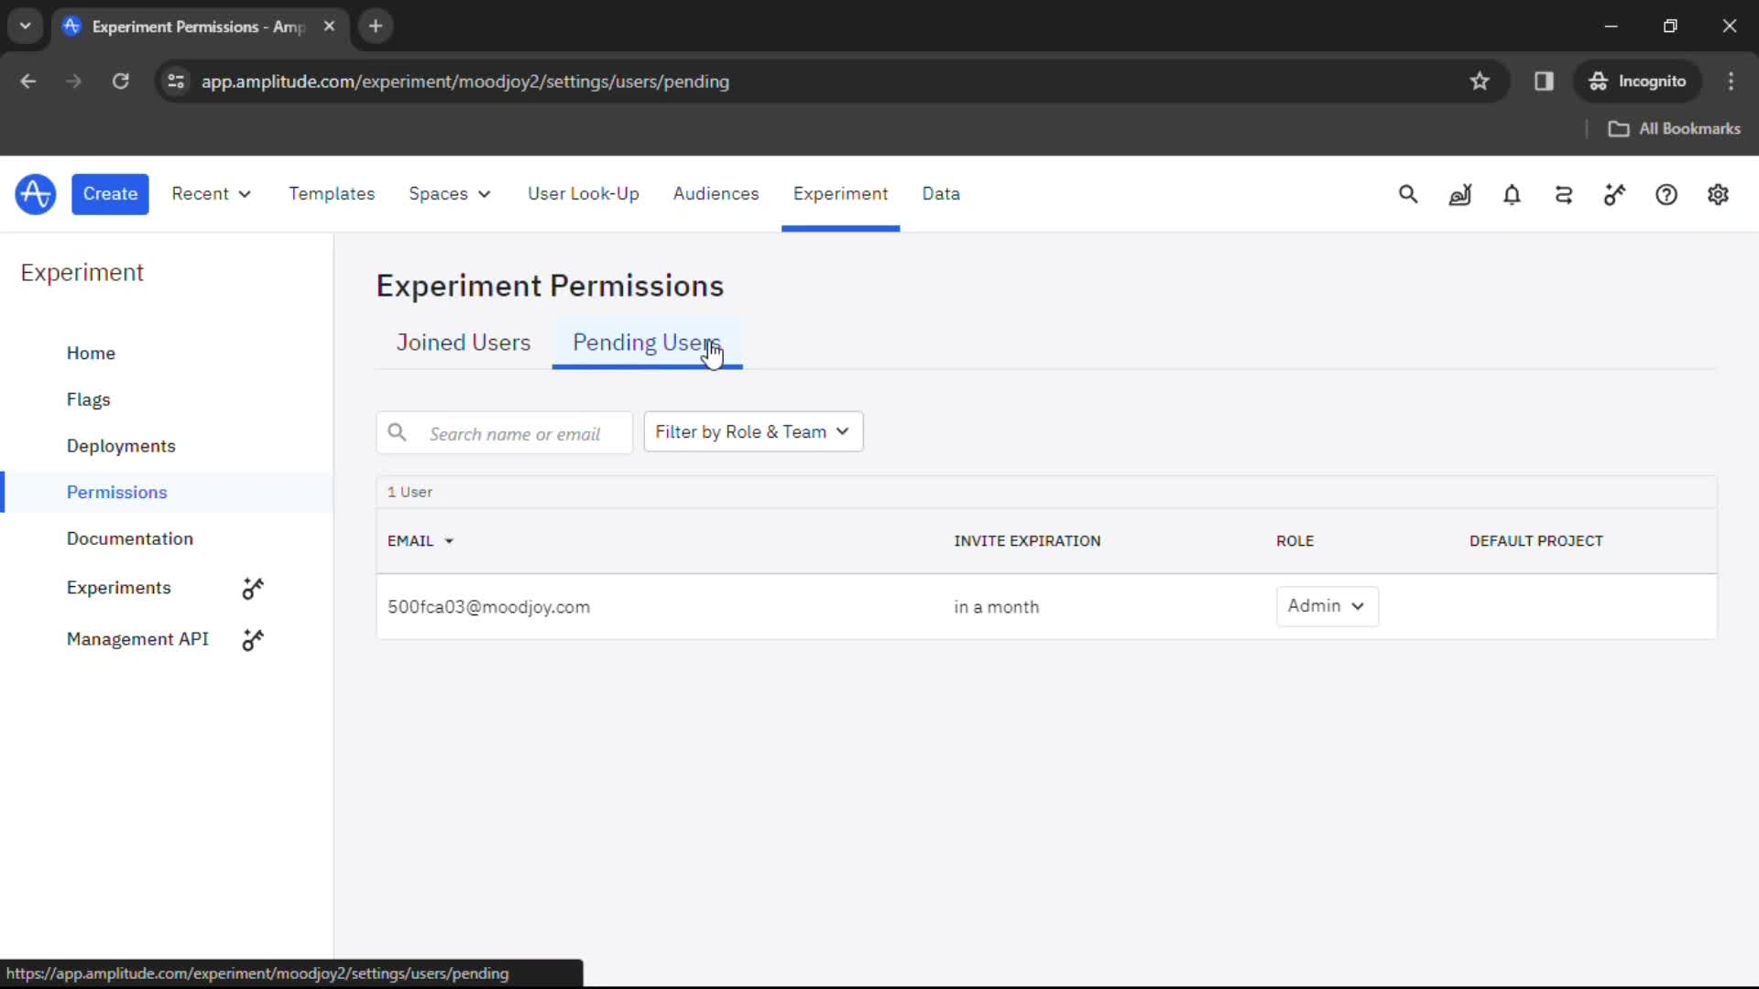Open settings gear icon
Screen dimensions: 1759x989
pyautogui.click(x=1718, y=194)
